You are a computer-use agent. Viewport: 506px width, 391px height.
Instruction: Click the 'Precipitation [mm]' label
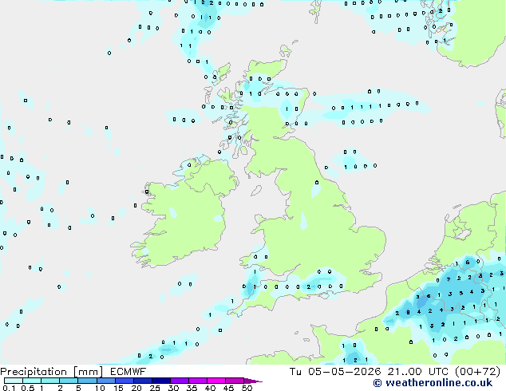(x=52, y=372)
